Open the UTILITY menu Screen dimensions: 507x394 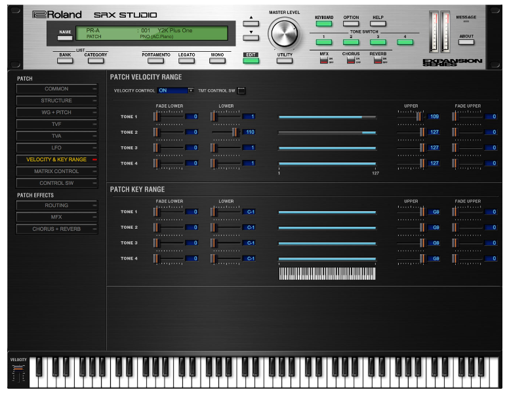(285, 60)
